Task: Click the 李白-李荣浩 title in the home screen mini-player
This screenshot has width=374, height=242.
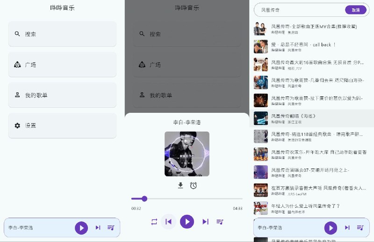Action: [21, 227]
